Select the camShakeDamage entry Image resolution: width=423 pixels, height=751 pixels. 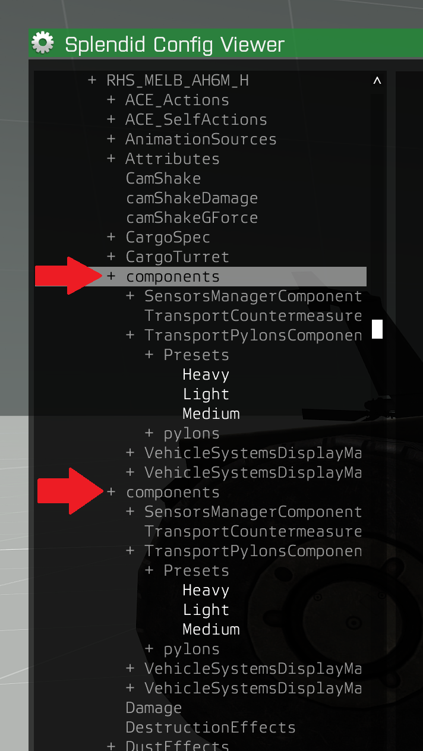click(x=192, y=198)
